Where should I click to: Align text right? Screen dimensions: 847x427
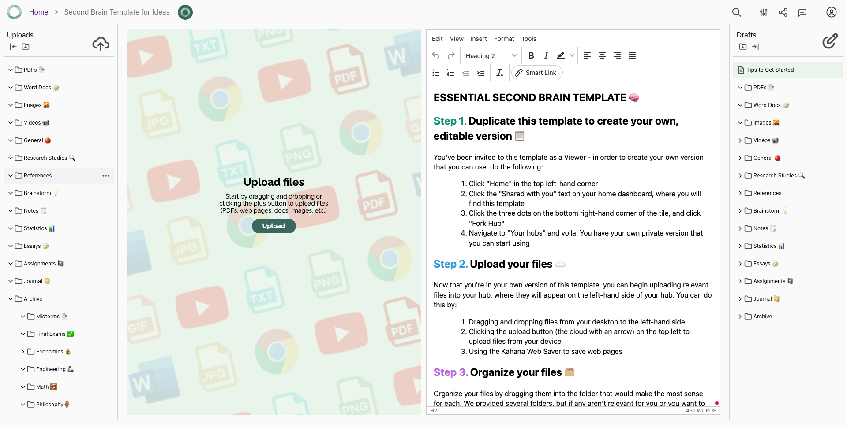click(617, 55)
